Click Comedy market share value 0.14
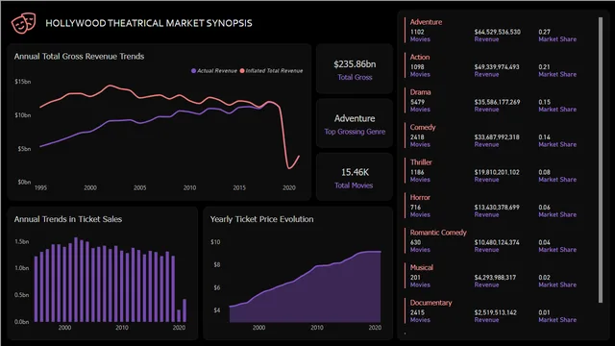The height and width of the screenshot is (346, 615). click(x=544, y=137)
